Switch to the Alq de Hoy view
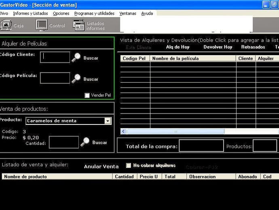 pos(178,47)
